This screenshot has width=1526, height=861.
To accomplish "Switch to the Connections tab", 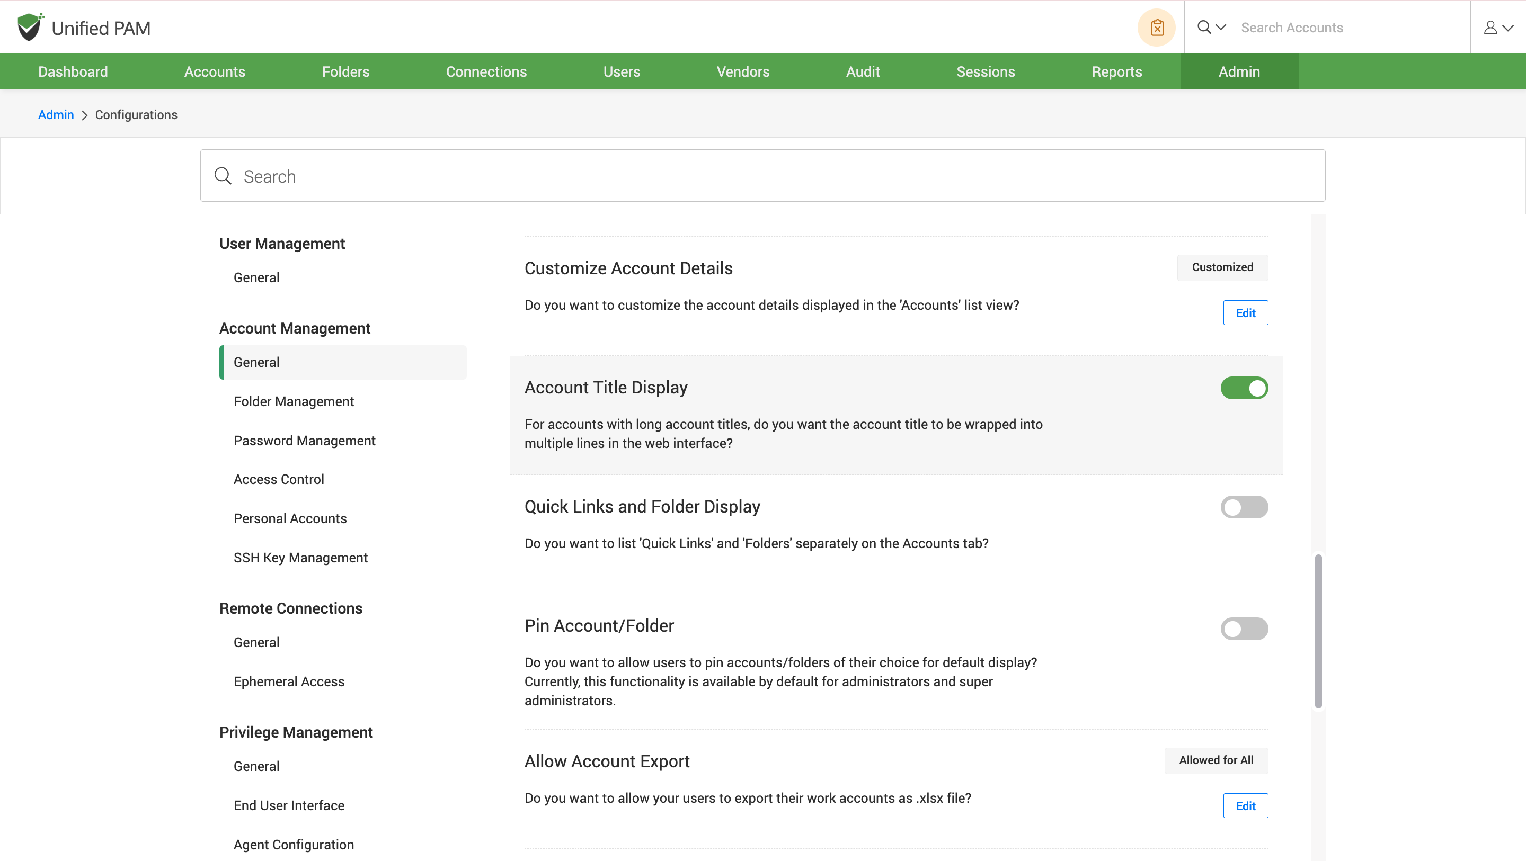I will point(486,71).
